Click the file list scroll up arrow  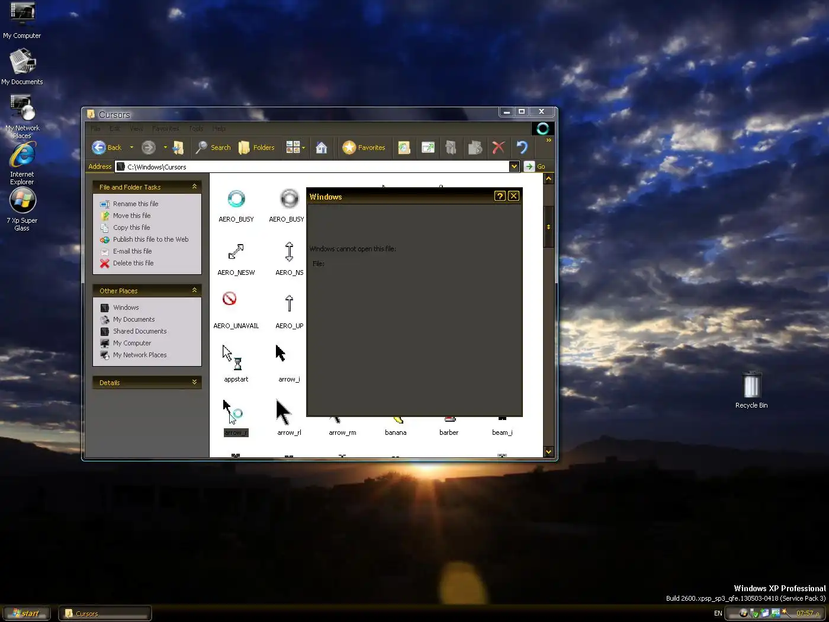[549, 178]
